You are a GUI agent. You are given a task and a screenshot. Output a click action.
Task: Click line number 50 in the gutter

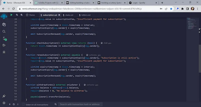16,85
